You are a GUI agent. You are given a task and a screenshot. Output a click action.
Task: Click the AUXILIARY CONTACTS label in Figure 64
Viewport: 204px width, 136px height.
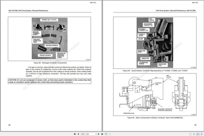[x=165, y=110]
